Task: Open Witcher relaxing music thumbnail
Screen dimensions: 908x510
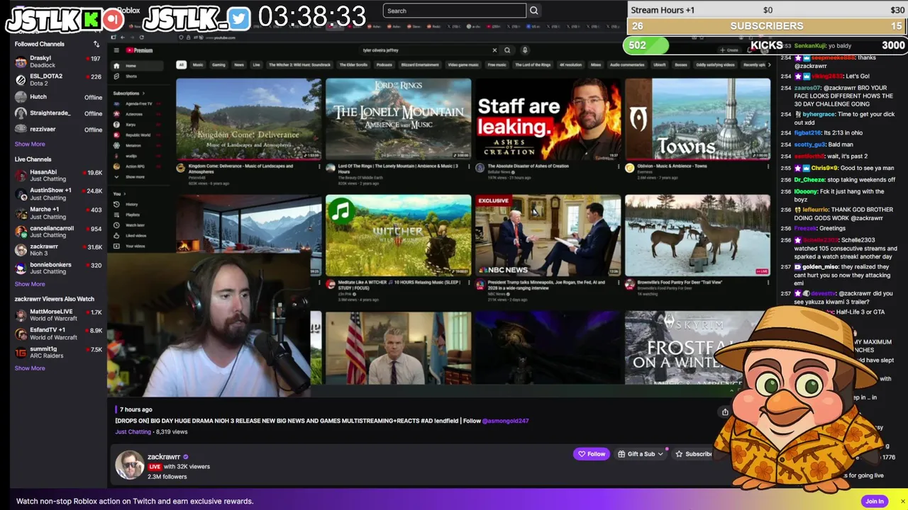Action: pos(398,235)
